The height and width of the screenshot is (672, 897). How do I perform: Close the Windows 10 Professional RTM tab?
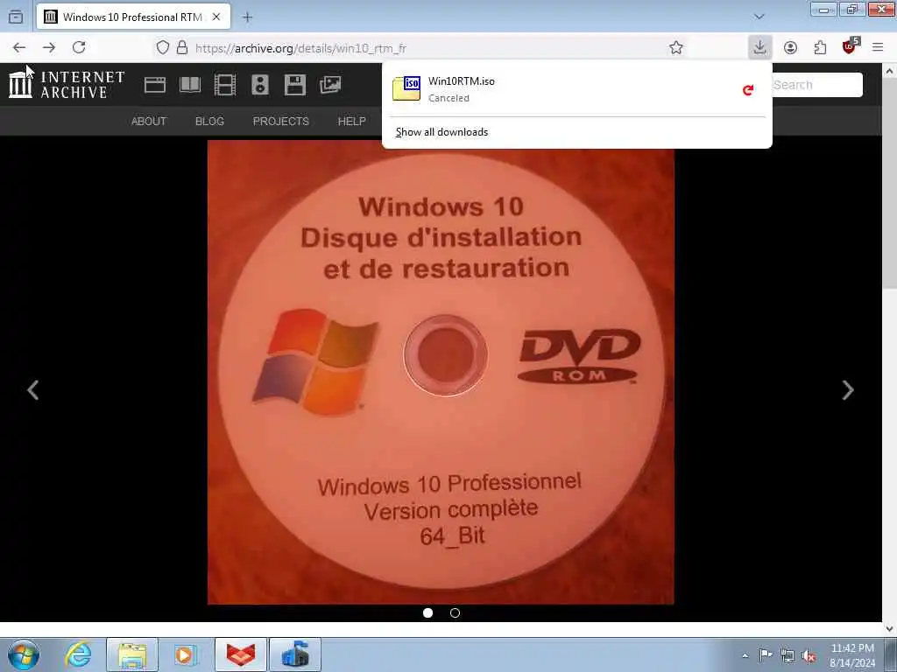pyautogui.click(x=216, y=17)
